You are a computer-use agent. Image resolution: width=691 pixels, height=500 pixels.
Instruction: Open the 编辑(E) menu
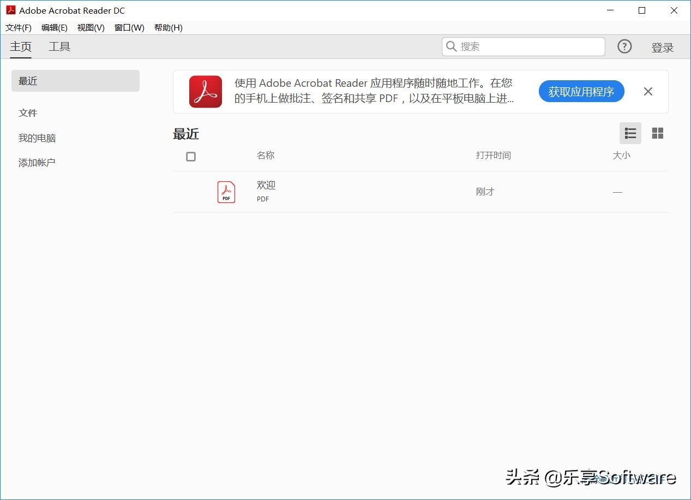click(55, 28)
